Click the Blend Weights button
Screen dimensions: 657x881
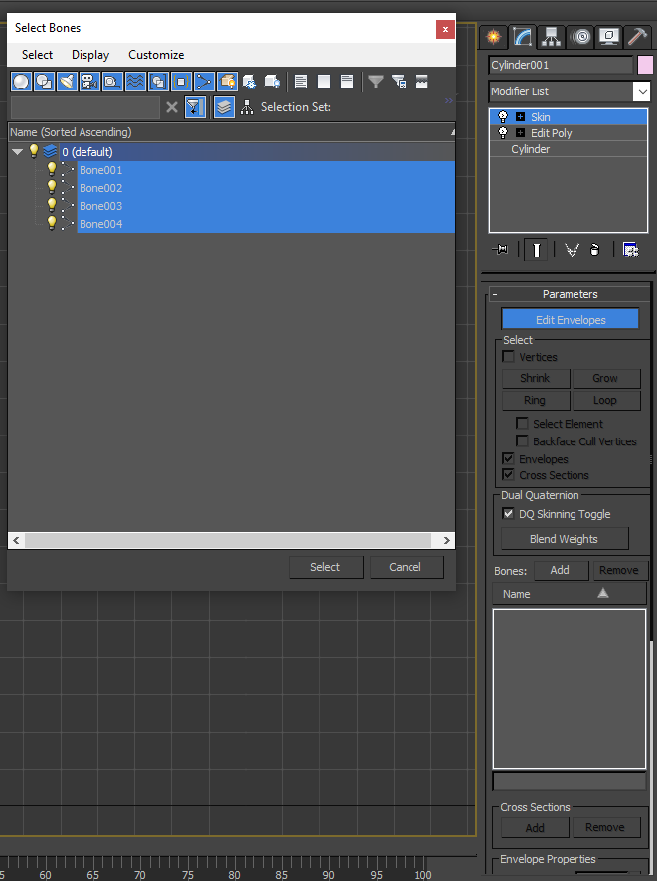(x=565, y=539)
